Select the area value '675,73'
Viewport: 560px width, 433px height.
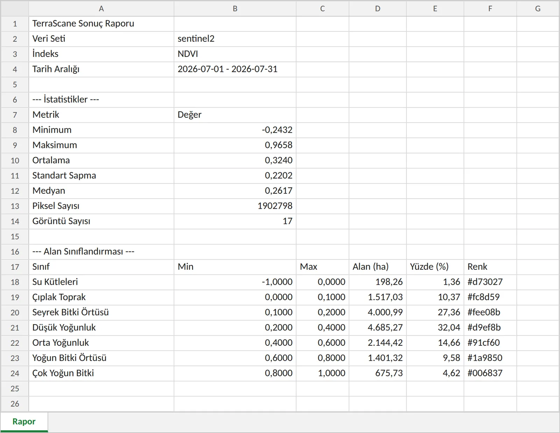(x=378, y=374)
